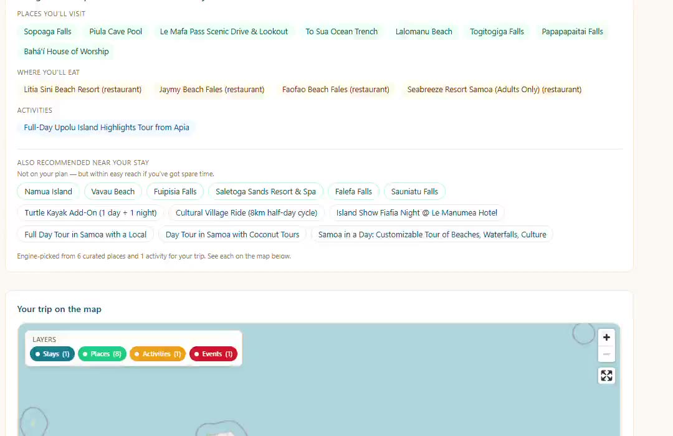673x436 pixels.
Task: Open Jaymy Beach Fales restaurant chip
Action: tap(212, 90)
